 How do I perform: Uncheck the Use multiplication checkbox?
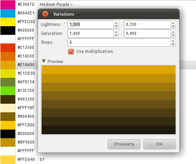(71, 51)
